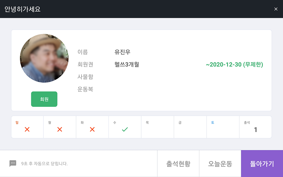Click the green checkmark under 수
The height and width of the screenshot is (177, 283).
(x=125, y=129)
